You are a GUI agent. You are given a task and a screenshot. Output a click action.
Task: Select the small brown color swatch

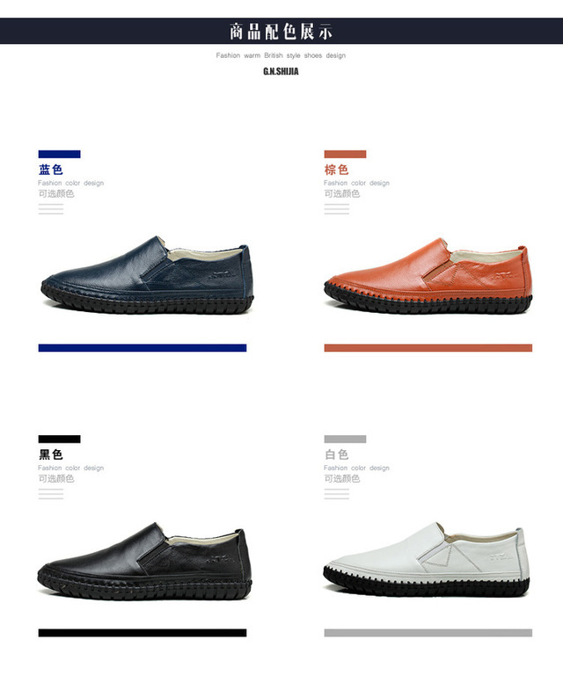(x=345, y=155)
